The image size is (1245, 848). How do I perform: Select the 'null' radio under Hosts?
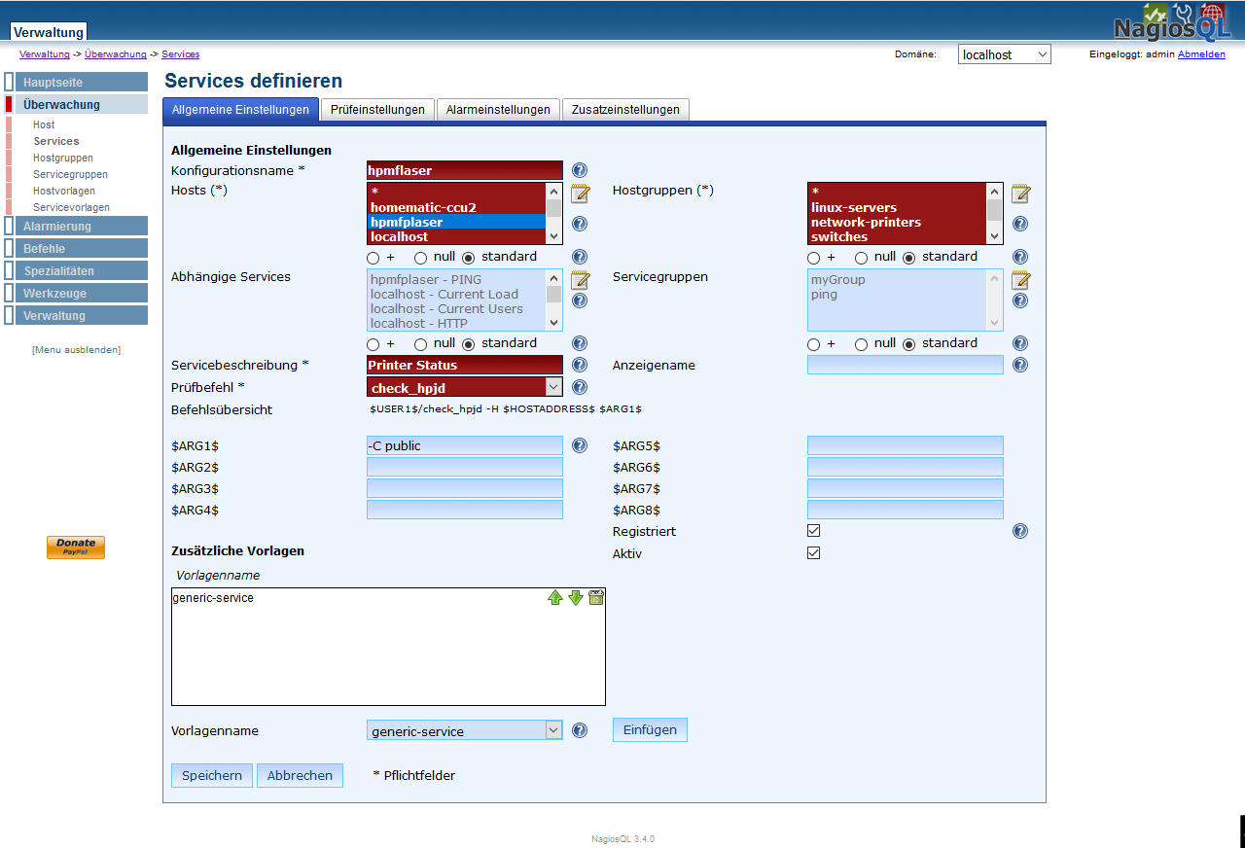tap(421, 258)
